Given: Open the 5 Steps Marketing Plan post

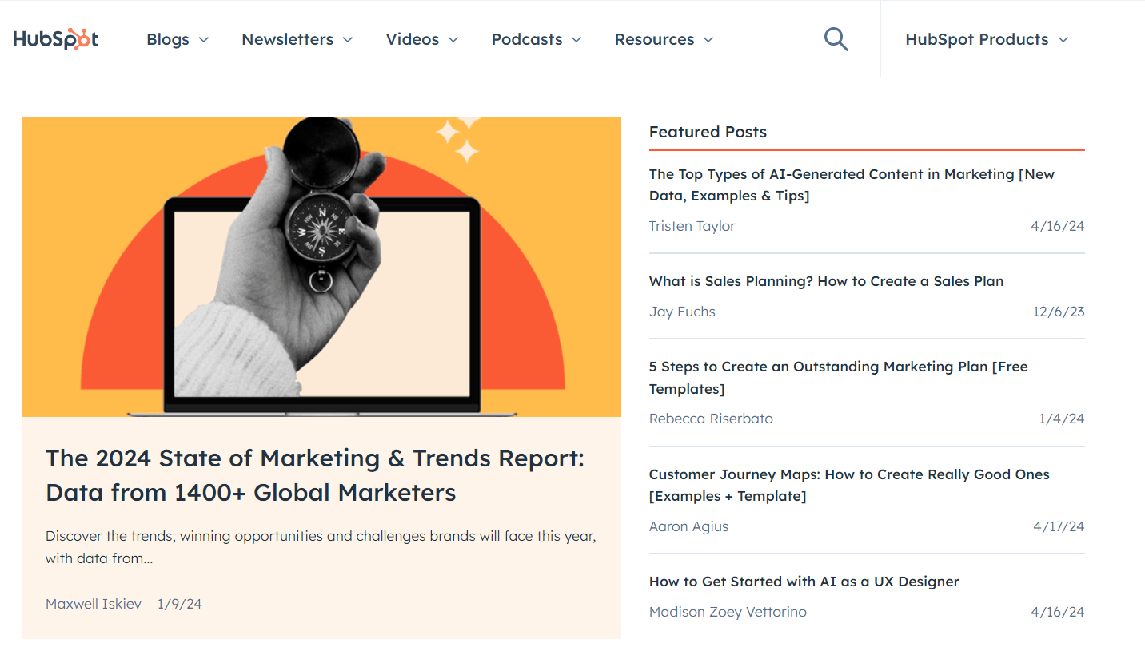Looking at the screenshot, I should [838, 378].
